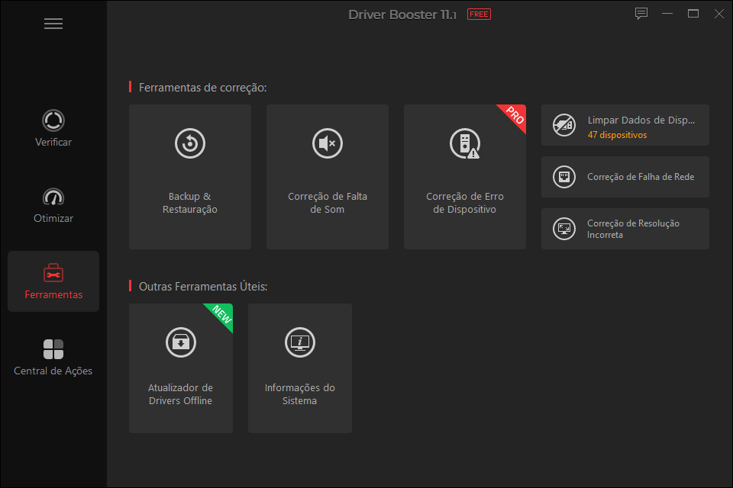Viewport: 733px width, 488px height.
Task: Click the Atualizador de Drivers Offline label
Action: point(181,394)
